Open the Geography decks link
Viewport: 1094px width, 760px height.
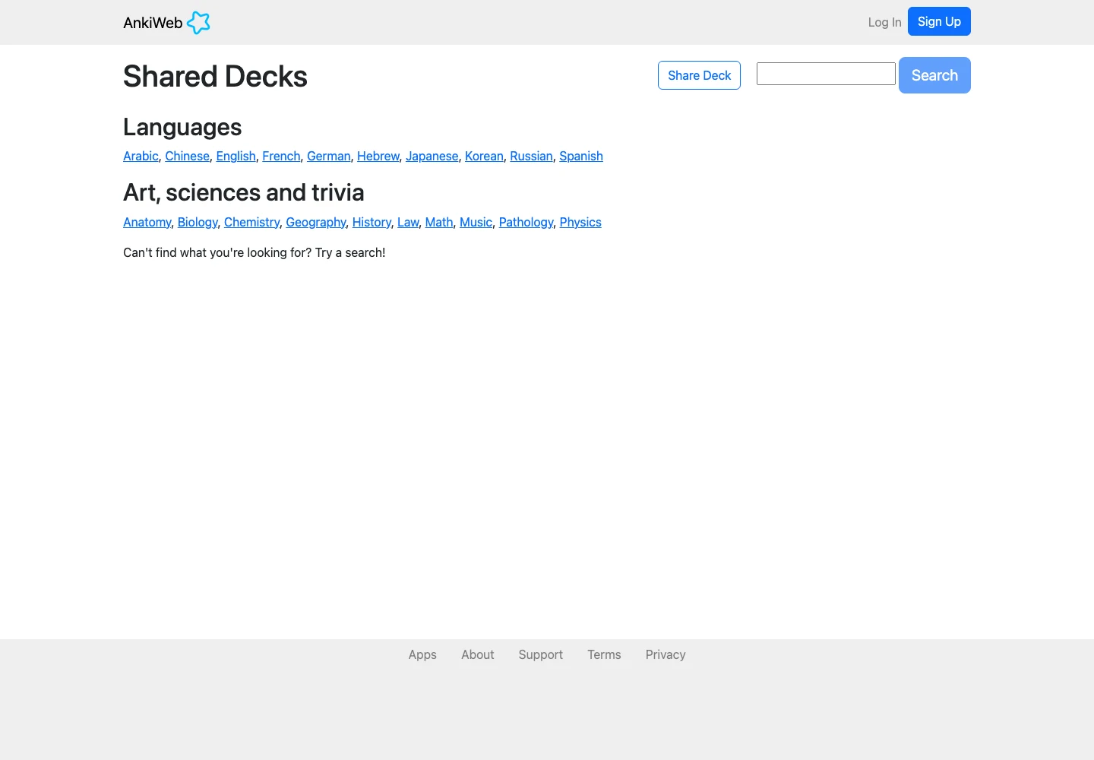316,222
